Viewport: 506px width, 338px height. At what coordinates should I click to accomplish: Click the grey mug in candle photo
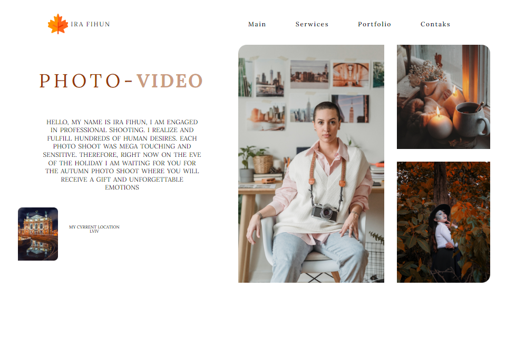click(471, 120)
